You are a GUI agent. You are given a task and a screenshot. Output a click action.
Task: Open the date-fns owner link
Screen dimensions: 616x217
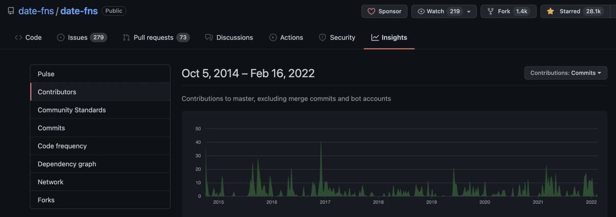tap(36, 11)
